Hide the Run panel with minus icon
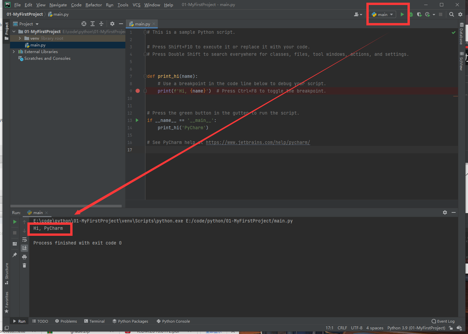 (x=454, y=212)
